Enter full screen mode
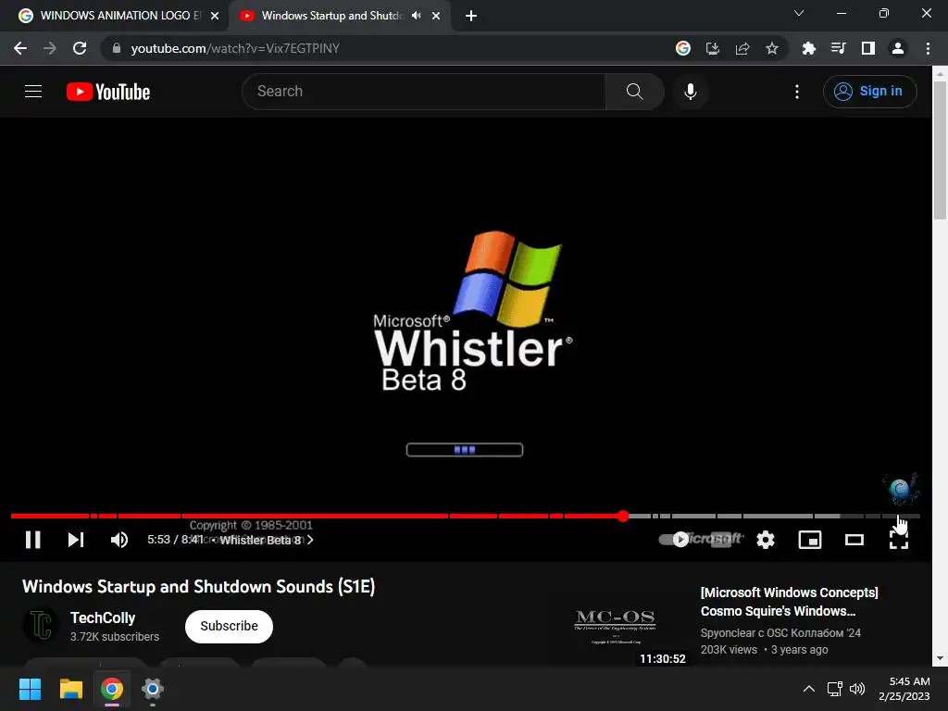This screenshot has width=948, height=711. pyautogui.click(x=898, y=540)
